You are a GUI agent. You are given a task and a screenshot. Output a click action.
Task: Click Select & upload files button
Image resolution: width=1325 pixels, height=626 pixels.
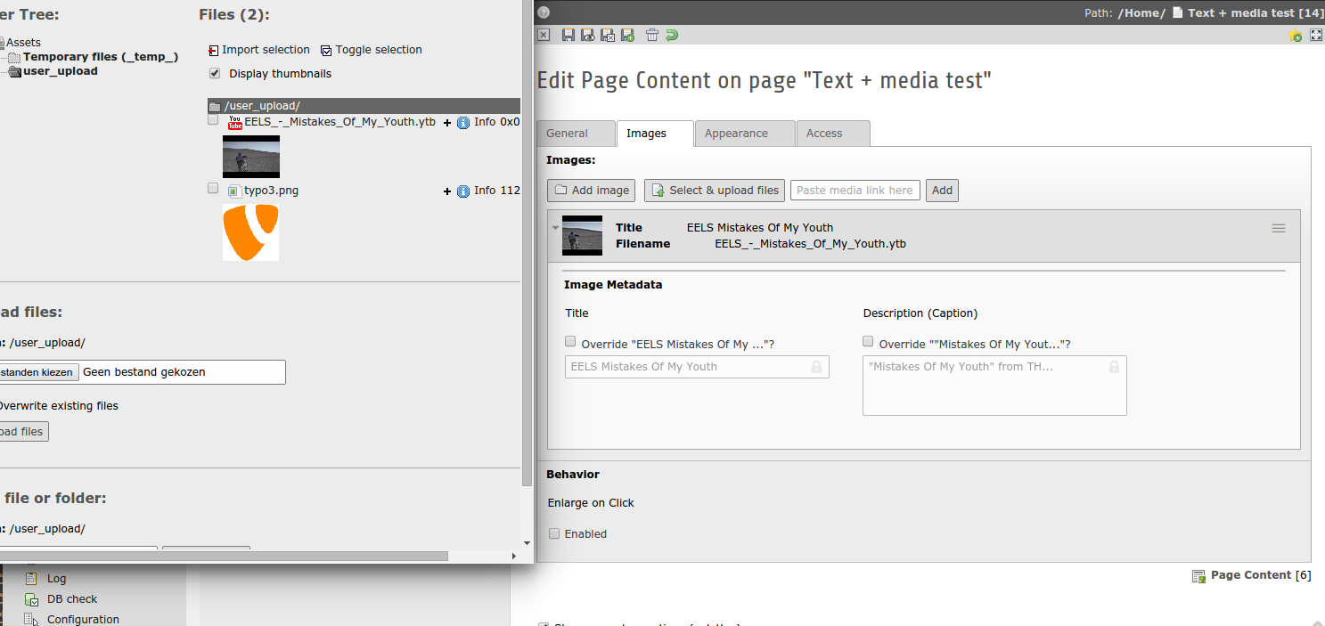pyautogui.click(x=715, y=191)
